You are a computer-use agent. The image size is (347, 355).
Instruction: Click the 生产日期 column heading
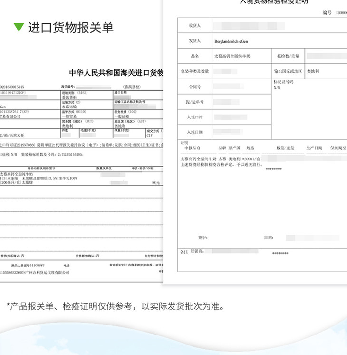click(x=314, y=148)
